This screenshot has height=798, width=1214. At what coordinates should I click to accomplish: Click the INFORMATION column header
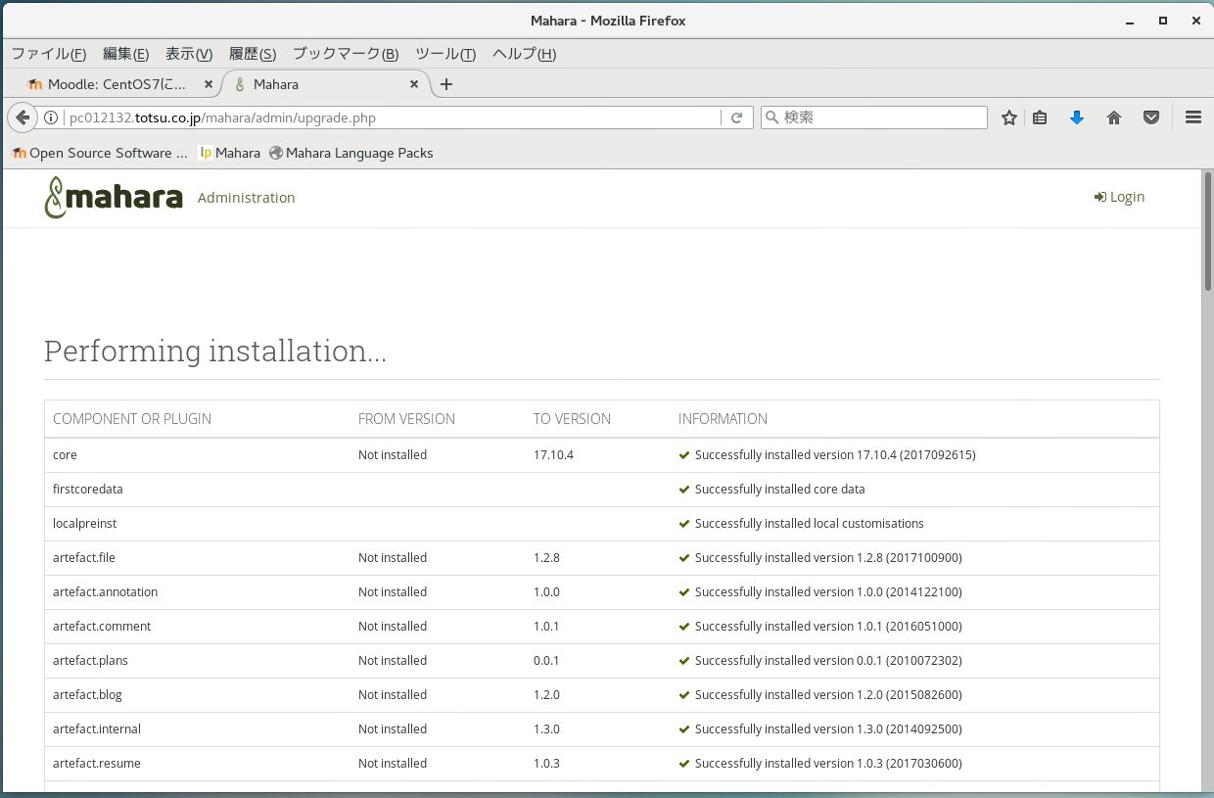point(723,419)
